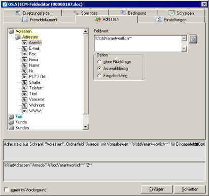Click the Telefon field type icon

[24, 88]
